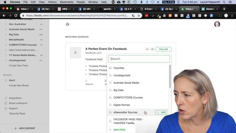Image resolution: width=236 pixels, height=133 pixels.
Task: Click the dropdown list scrollbar
Action: (x=170, y=76)
